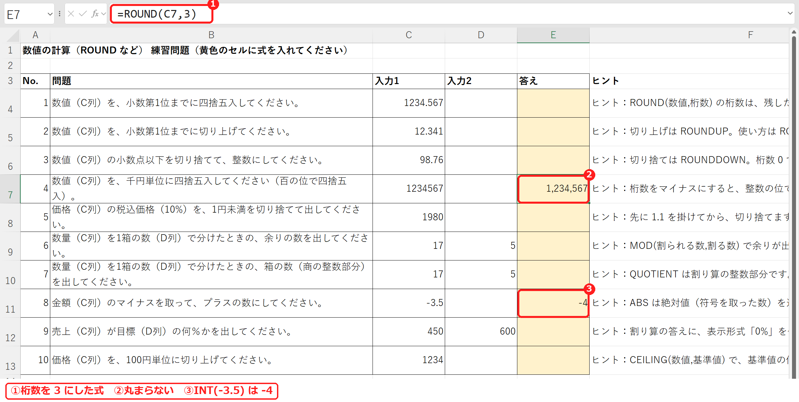Click the No. header cell
Viewport: 799px width, 402px height.
[35, 81]
